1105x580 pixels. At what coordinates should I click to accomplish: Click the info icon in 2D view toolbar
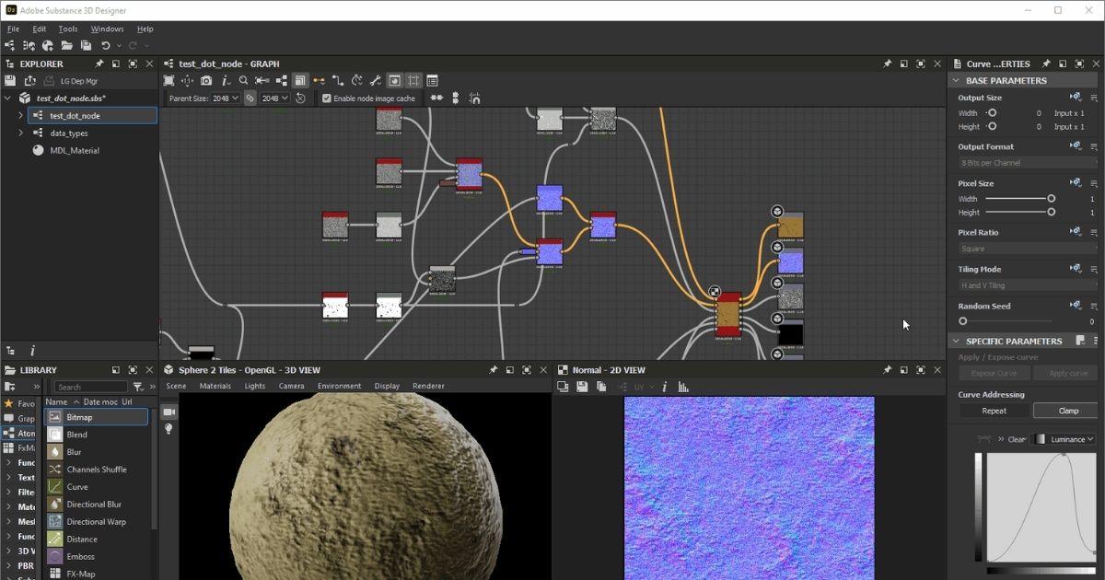coord(664,387)
